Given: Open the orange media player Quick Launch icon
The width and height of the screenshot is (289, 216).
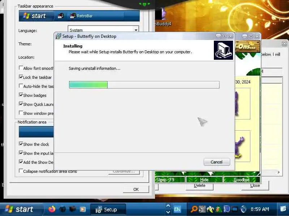Looking at the screenshot, I should pyautogui.click(x=83, y=209).
